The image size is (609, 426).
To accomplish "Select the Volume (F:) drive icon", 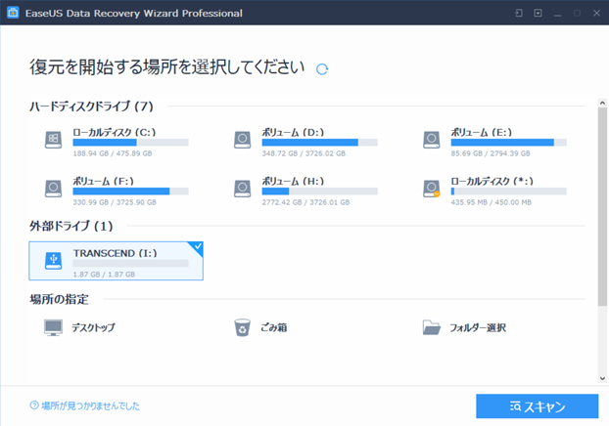I will click(53, 189).
